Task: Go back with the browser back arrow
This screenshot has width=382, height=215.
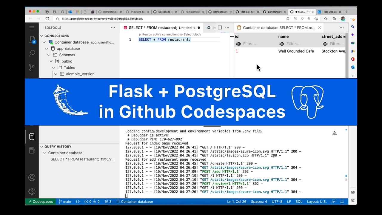Action: pyautogui.click(x=30, y=19)
